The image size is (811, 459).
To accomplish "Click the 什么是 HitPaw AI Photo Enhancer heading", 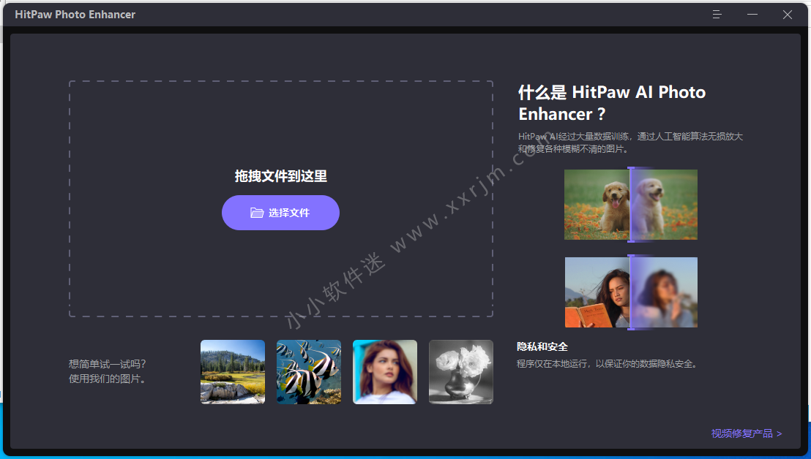I will (x=612, y=103).
